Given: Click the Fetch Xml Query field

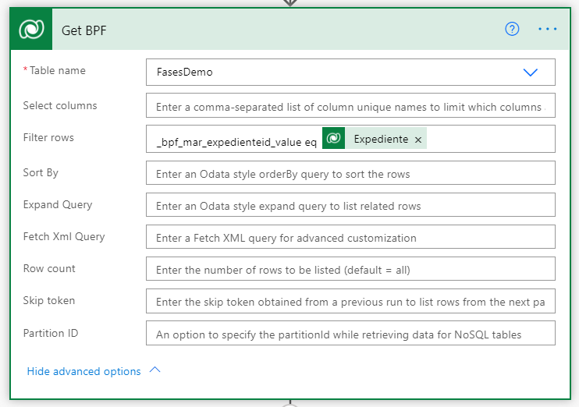Looking at the screenshot, I should 350,236.
